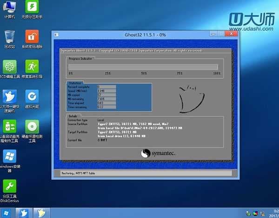The width and height of the screenshot is (279, 218).
Task: Click the Start button on the taskbar
Action: point(6,213)
